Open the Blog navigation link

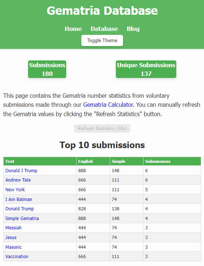[133, 29]
